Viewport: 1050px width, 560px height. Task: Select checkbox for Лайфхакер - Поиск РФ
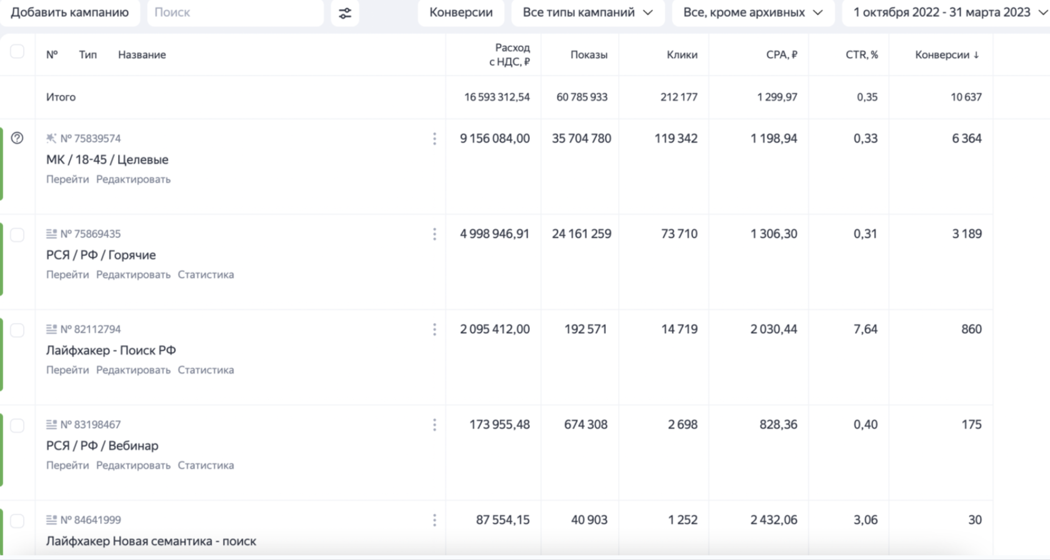click(17, 330)
